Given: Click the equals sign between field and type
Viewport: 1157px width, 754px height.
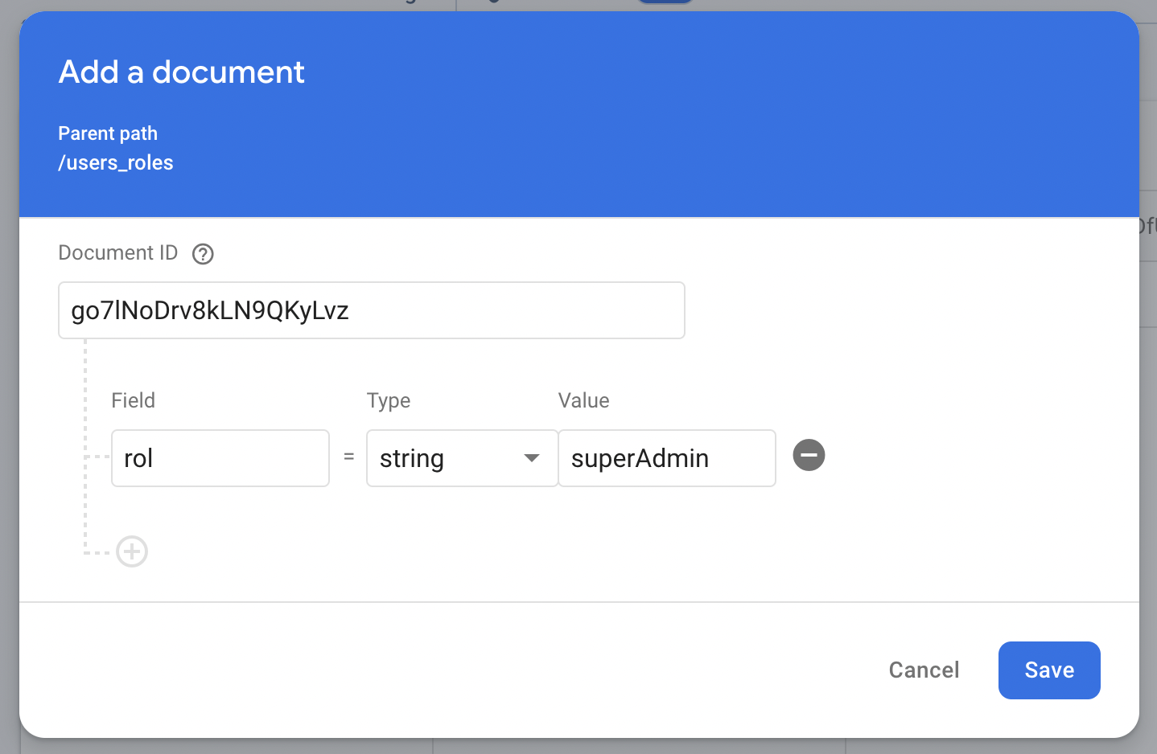Looking at the screenshot, I should tap(348, 457).
